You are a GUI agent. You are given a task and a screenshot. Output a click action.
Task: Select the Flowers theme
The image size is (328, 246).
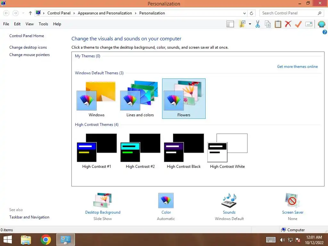pyautogui.click(x=184, y=99)
